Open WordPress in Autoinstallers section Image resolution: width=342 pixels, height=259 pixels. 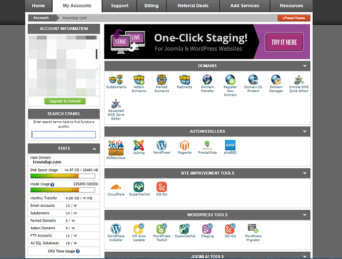pos(162,147)
